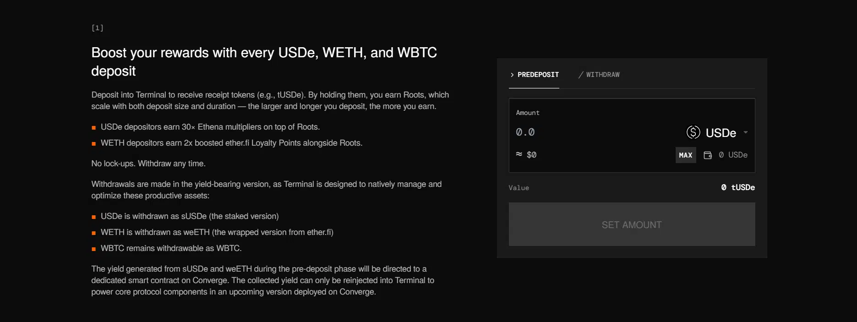The image size is (857, 322).
Task: Click the chevron icon beside PREDEPOSIT
Action: coord(512,75)
